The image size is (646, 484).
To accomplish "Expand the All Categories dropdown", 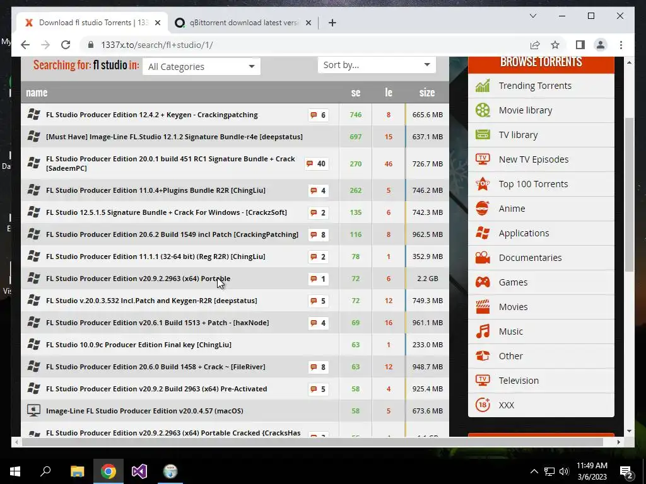I will coord(201,66).
